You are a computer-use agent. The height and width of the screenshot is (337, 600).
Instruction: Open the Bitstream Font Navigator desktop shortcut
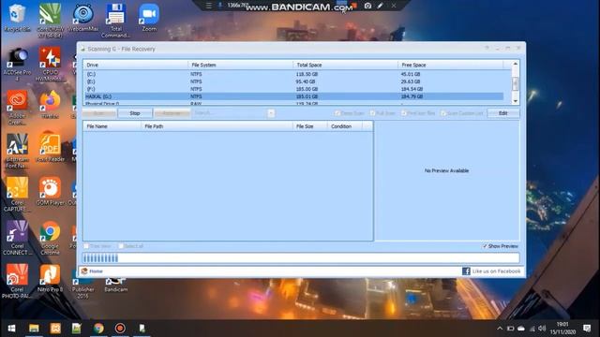click(x=17, y=151)
